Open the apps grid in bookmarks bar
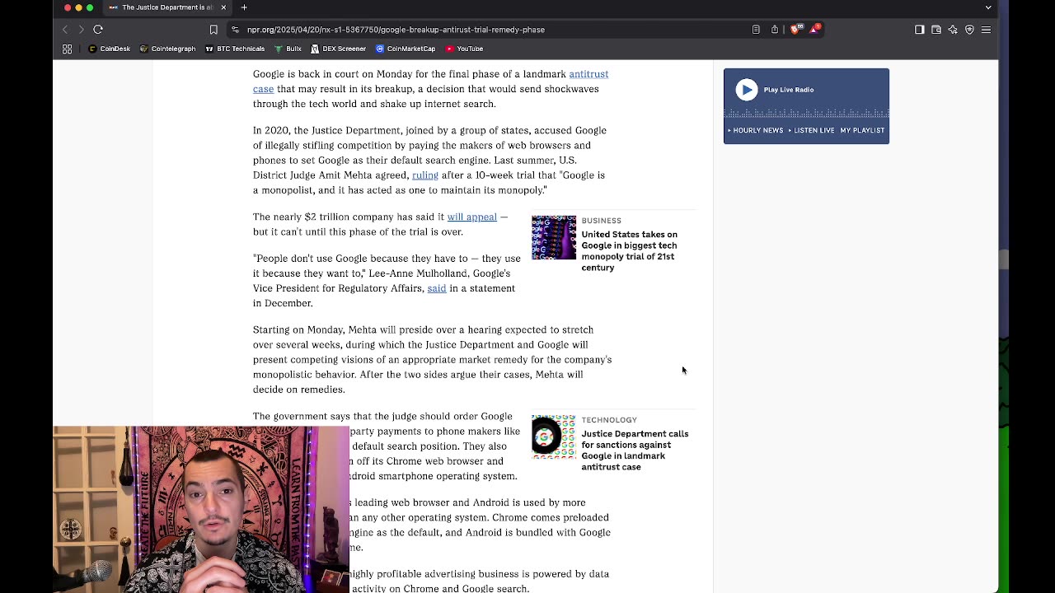The width and height of the screenshot is (1055, 593). coord(68,49)
